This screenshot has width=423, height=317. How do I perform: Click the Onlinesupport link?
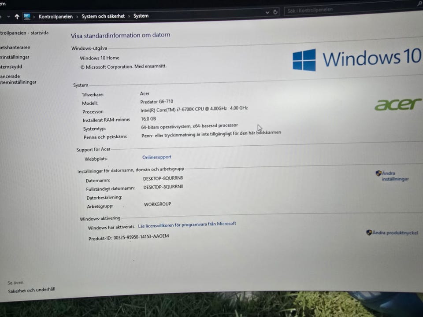tap(157, 157)
